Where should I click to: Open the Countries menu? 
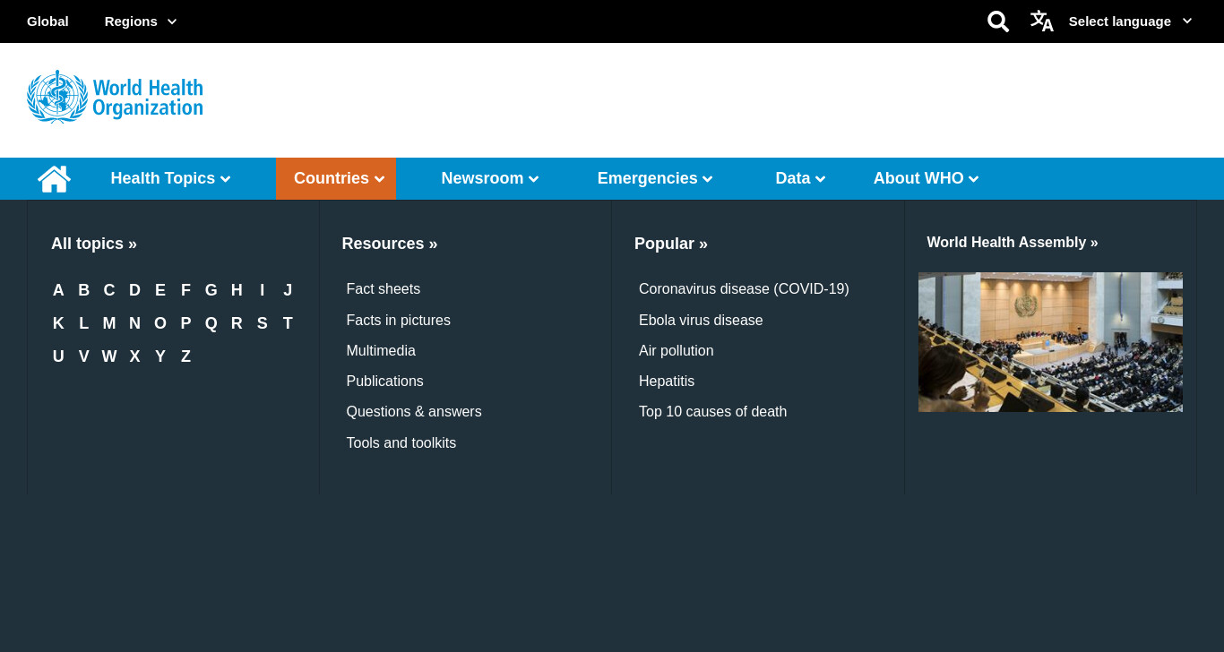click(336, 178)
